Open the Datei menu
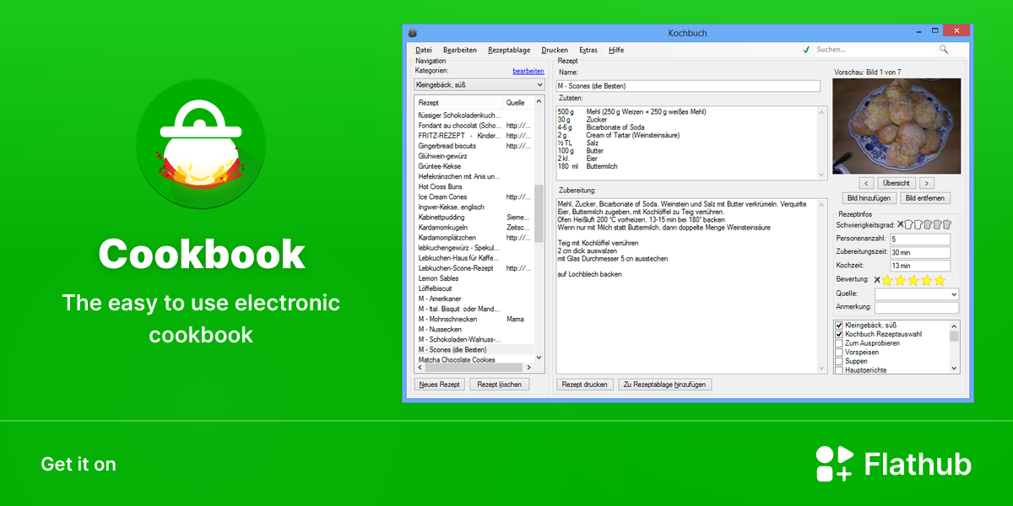The image size is (1013, 506). pyautogui.click(x=424, y=50)
